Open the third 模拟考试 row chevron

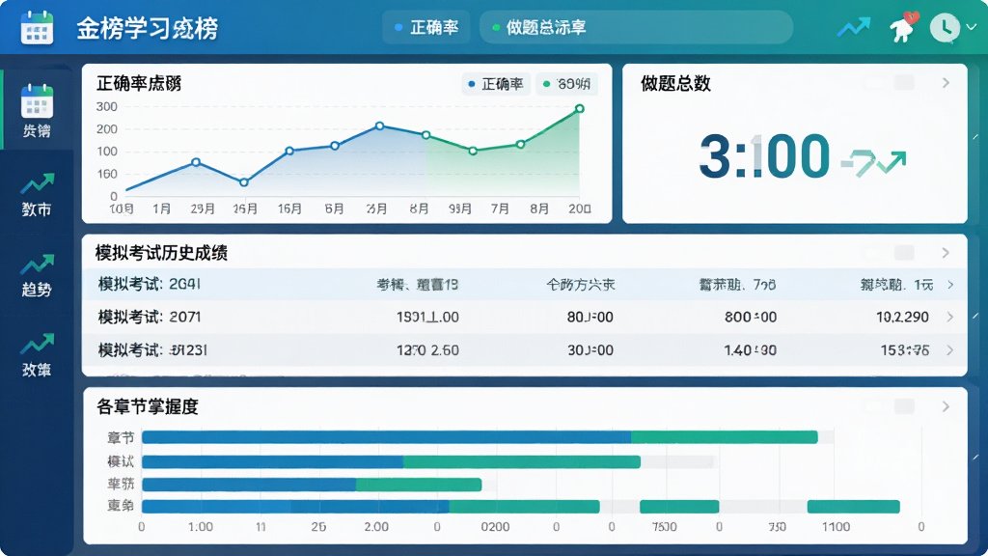pos(950,349)
